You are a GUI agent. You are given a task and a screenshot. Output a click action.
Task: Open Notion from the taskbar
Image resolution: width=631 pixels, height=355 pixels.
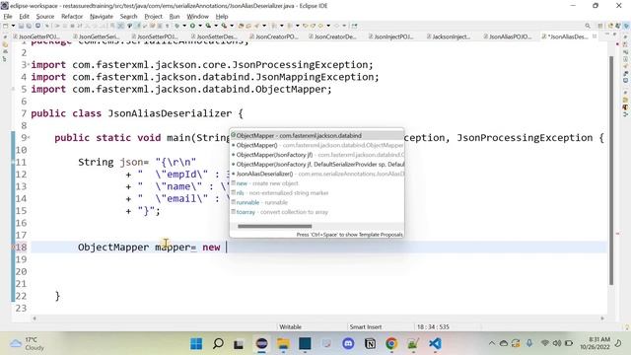tap(370, 344)
